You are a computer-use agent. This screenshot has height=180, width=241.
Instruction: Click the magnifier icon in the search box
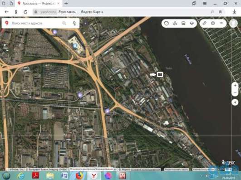[x=64, y=23]
